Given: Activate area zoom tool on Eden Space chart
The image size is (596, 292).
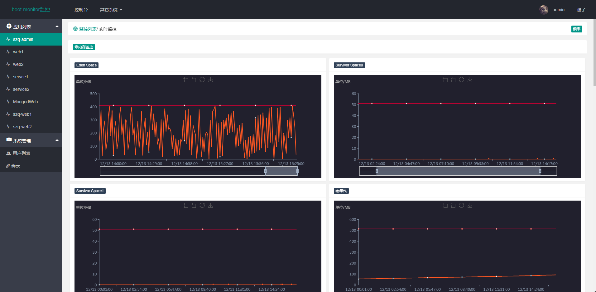Looking at the screenshot, I should [186, 80].
